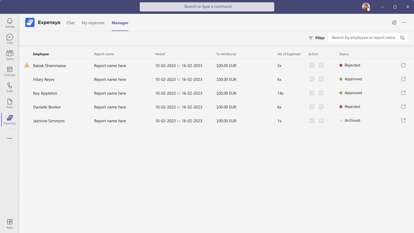Open Apps store at sidebar bottom
This screenshot has height=233, width=414.
pyautogui.click(x=10, y=224)
